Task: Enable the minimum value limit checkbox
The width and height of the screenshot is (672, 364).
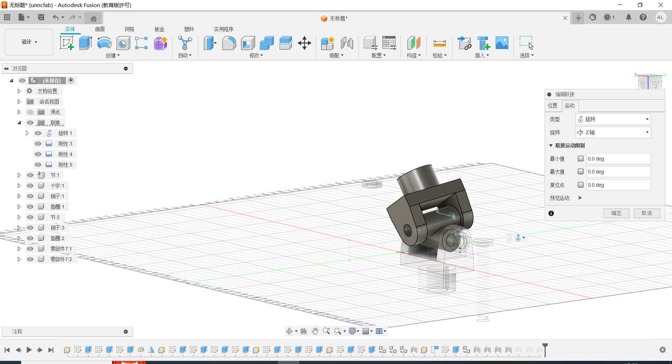Action: coord(580,159)
